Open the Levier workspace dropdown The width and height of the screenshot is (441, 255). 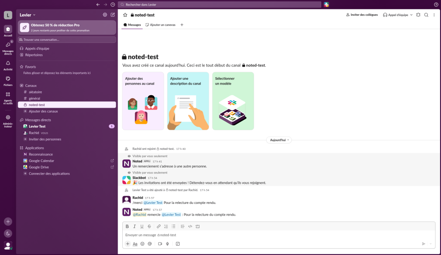pyautogui.click(x=28, y=15)
